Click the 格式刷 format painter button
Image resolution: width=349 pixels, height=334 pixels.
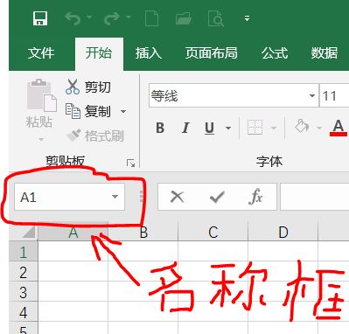[x=95, y=136]
